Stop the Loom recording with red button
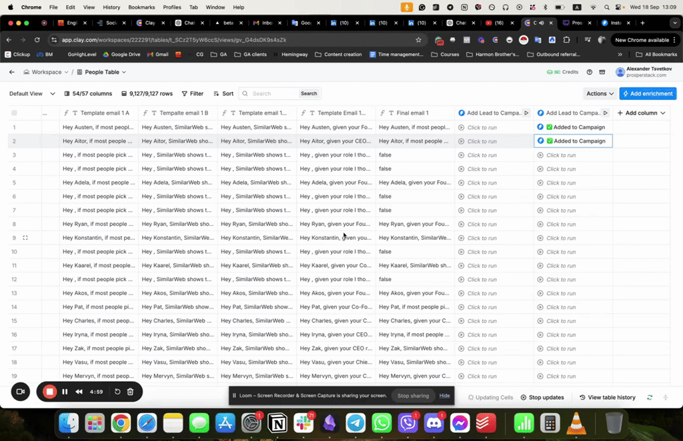 pyautogui.click(x=49, y=392)
